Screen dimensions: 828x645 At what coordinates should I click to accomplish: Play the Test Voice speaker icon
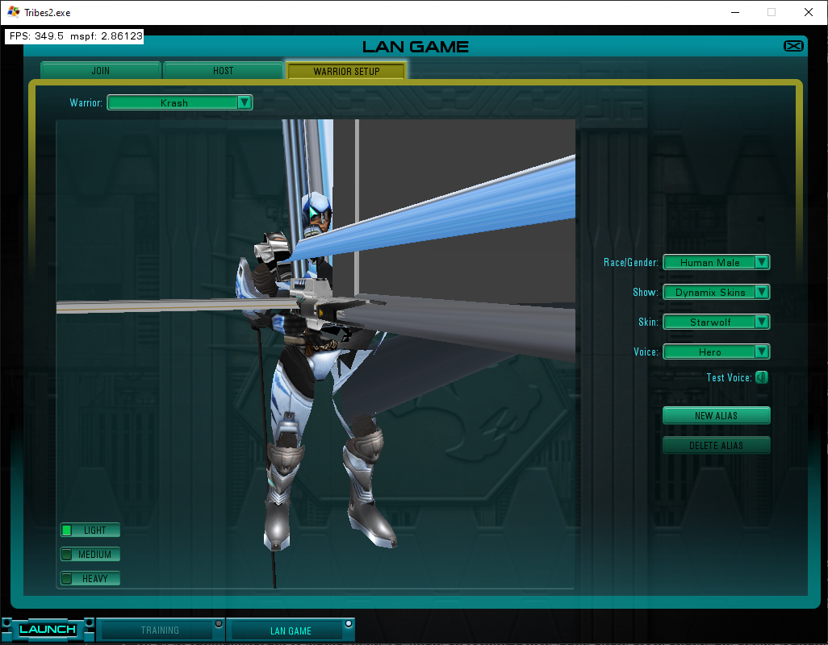click(761, 377)
